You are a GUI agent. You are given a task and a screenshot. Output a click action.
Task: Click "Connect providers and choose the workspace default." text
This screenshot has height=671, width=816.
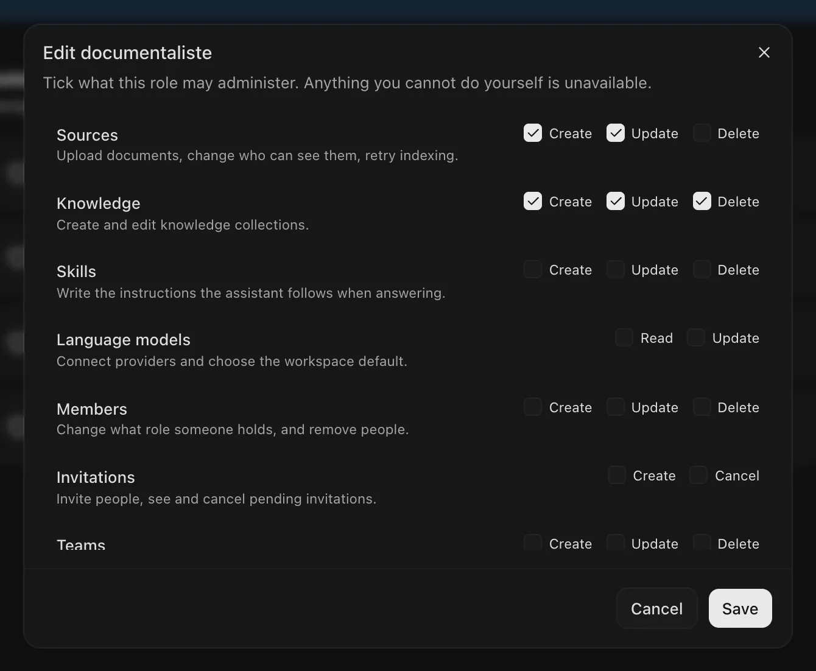(232, 361)
